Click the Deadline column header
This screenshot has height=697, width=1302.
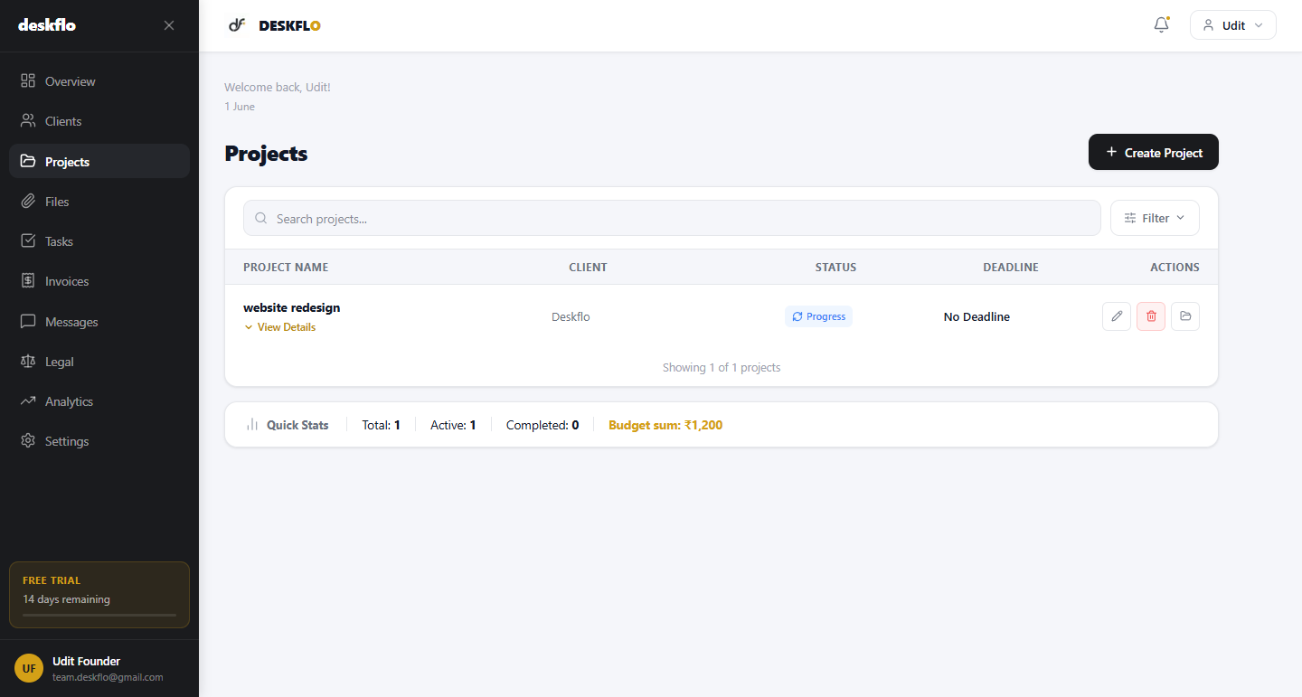(x=1011, y=267)
